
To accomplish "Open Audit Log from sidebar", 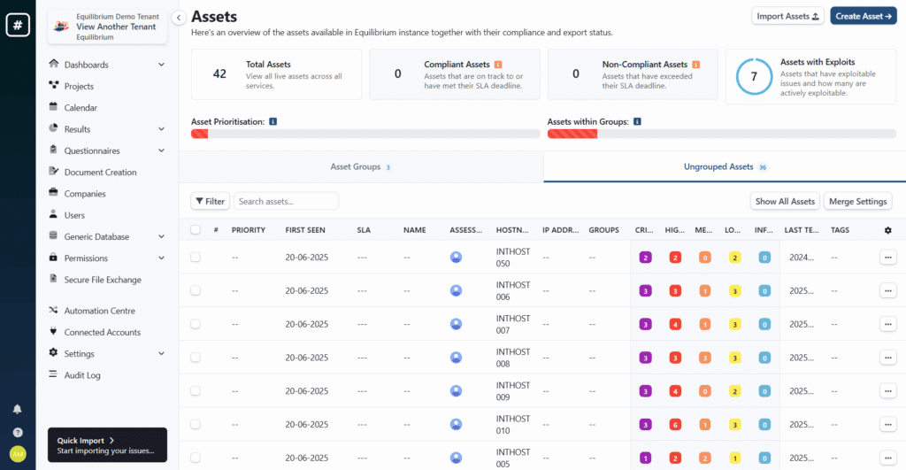I will tap(82, 375).
